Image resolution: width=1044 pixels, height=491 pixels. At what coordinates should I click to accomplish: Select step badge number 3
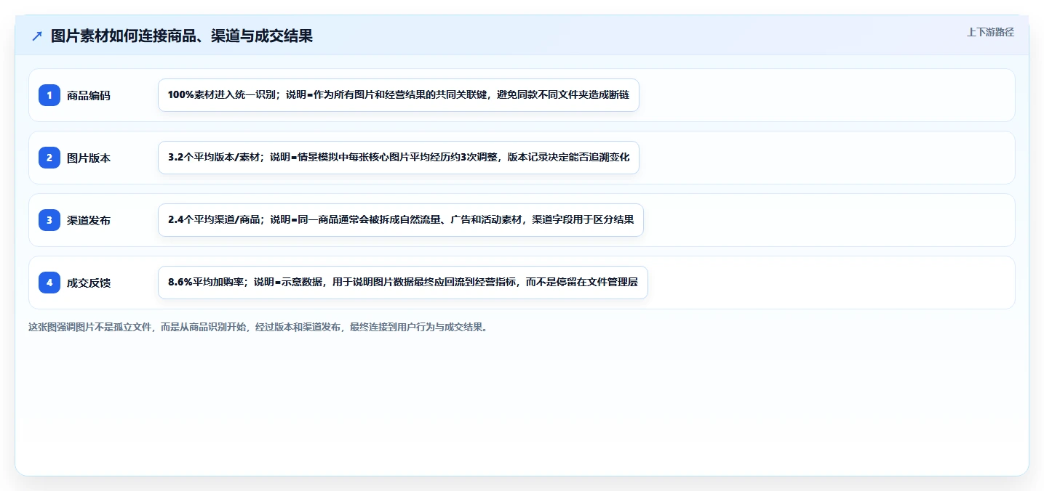point(49,220)
